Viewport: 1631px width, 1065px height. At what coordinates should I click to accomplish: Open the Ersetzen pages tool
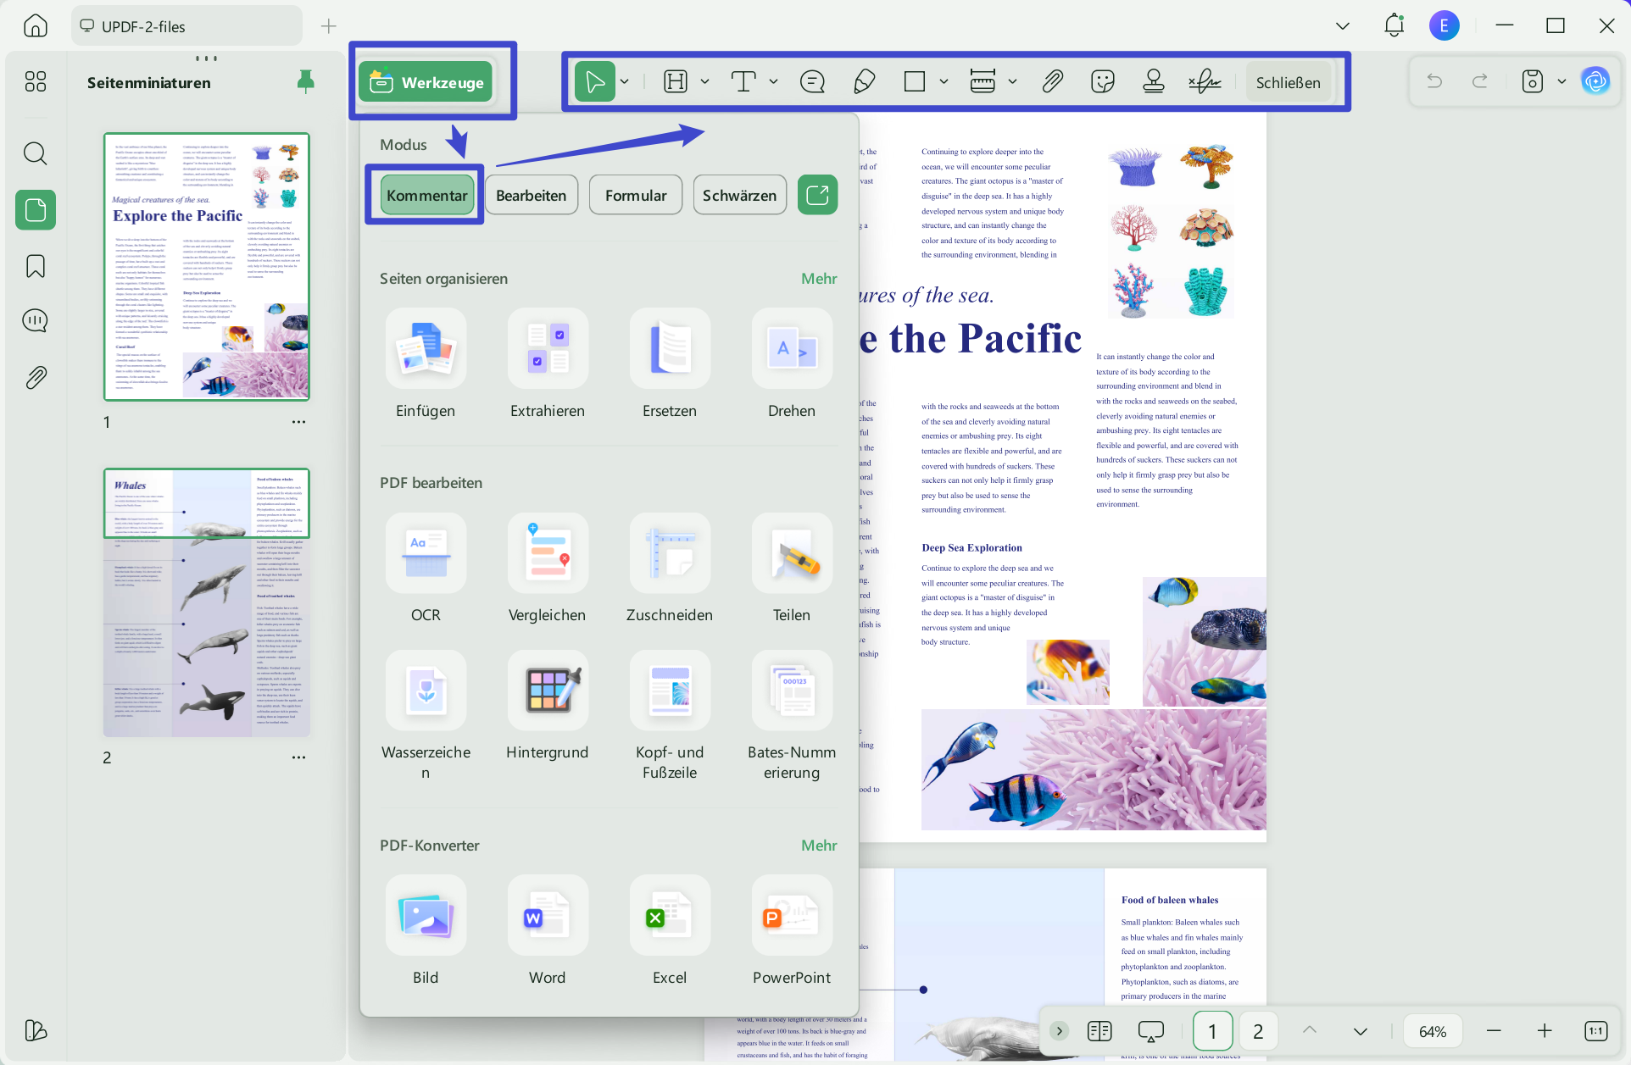pyautogui.click(x=670, y=349)
